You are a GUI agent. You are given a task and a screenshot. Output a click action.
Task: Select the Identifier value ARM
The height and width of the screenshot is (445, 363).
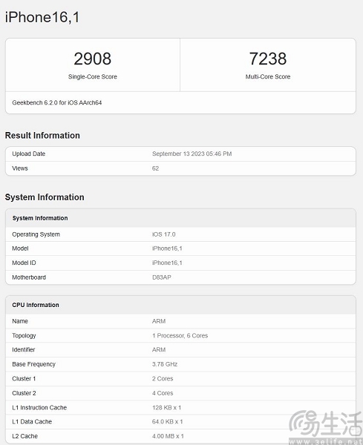pos(159,350)
